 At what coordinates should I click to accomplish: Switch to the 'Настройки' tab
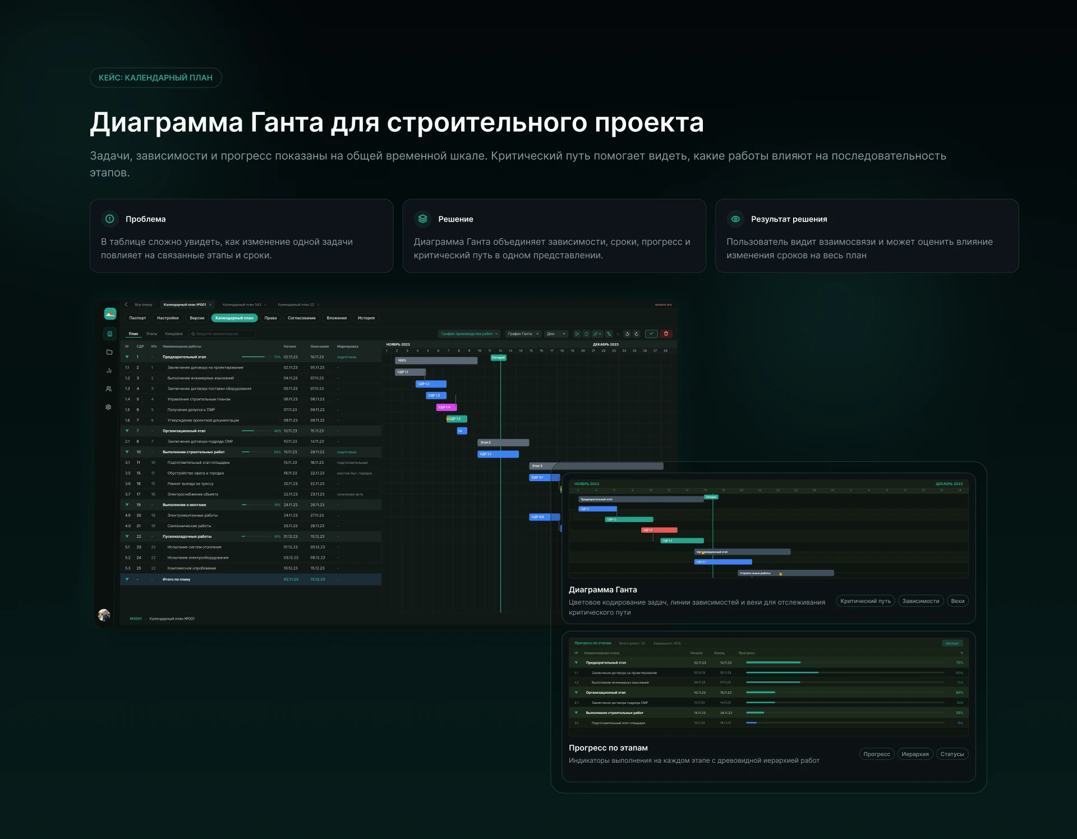pyautogui.click(x=168, y=318)
